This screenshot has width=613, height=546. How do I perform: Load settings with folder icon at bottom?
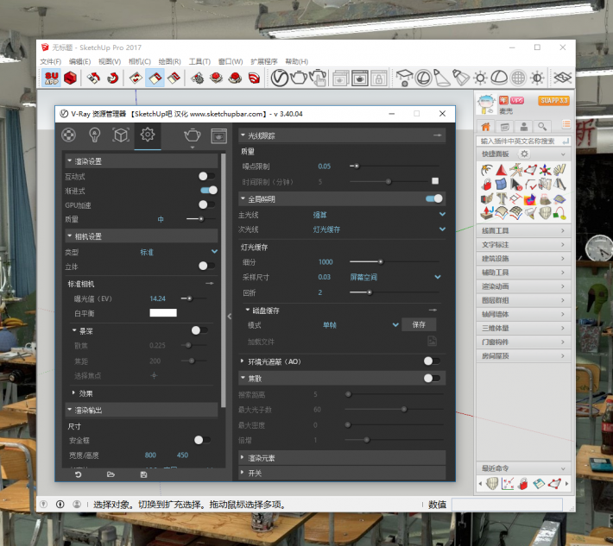click(x=111, y=474)
